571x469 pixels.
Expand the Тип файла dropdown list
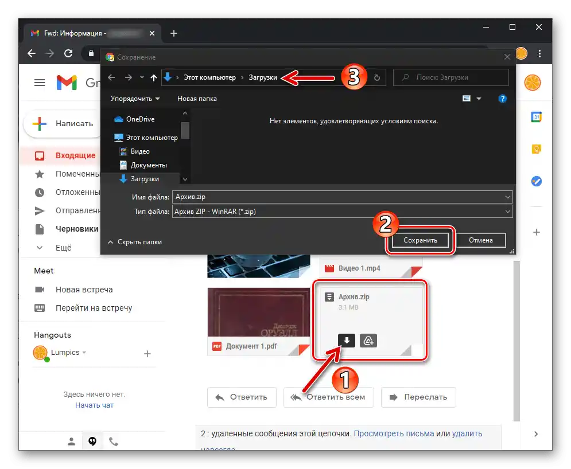tap(508, 212)
